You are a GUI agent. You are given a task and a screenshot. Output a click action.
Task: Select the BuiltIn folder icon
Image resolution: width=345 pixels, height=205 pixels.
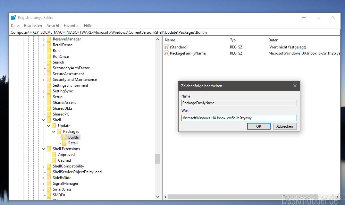pos(64,137)
